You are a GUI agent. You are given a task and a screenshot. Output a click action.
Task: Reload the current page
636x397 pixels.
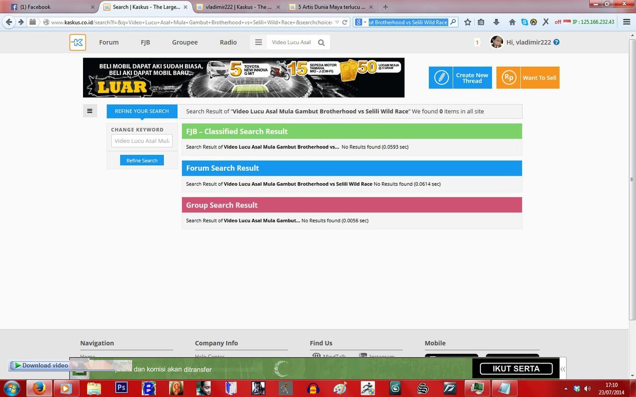click(345, 22)
